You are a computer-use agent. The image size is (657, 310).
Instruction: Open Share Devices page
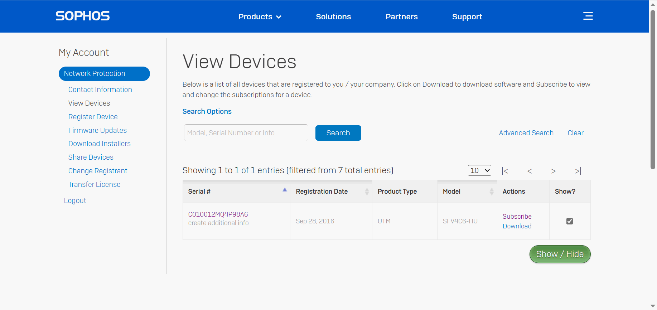coord(91,157)
